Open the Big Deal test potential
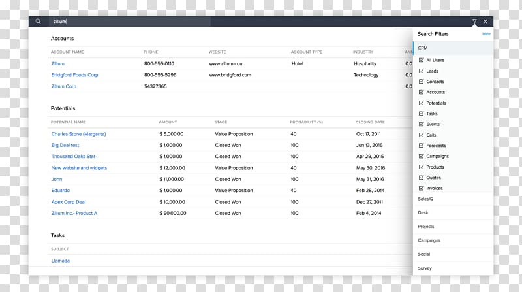 [65, 145]
